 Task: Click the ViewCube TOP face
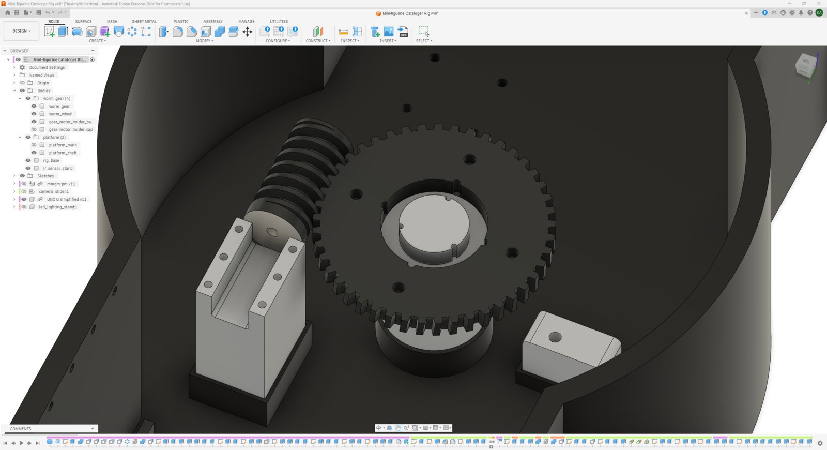(806, 62)
